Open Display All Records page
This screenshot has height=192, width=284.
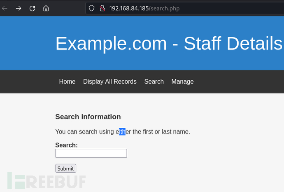coord(110,82)
